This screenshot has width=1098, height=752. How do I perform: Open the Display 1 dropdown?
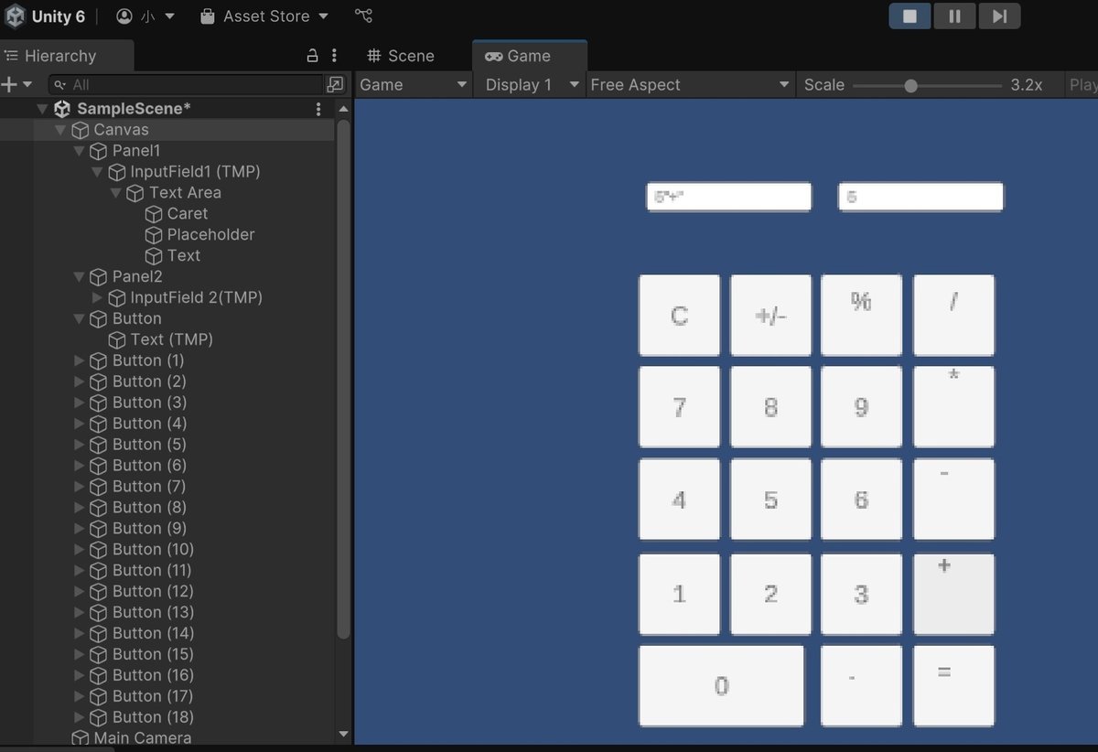[x=528, y=84]
